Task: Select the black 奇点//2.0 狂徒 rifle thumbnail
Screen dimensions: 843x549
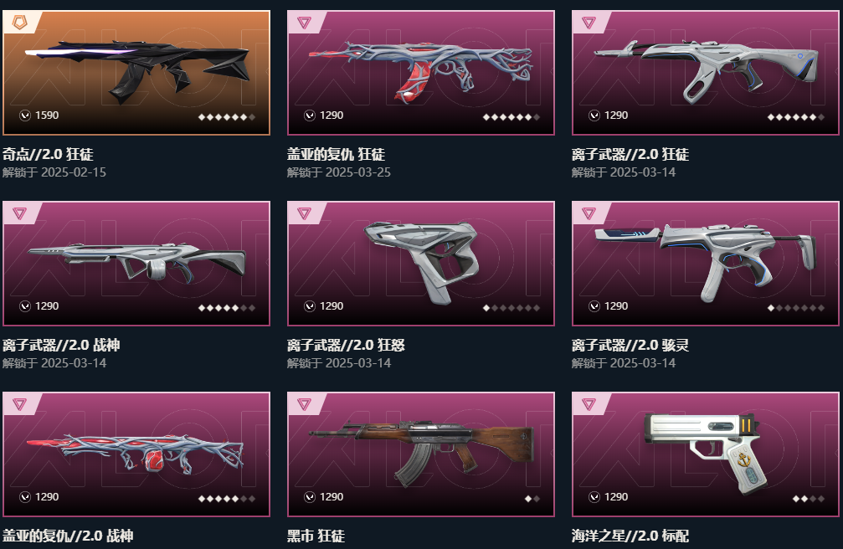Action: (136, 70)
